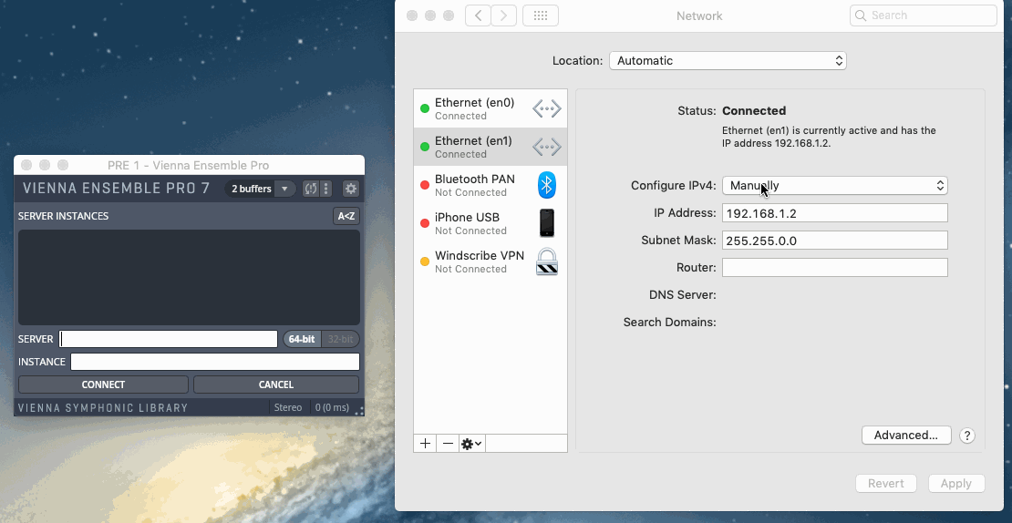Image resolution: width=1012 pixels, height=523 pixels.
Task: Sort server instances with A<Z button
Action: (x=346, y=216)
